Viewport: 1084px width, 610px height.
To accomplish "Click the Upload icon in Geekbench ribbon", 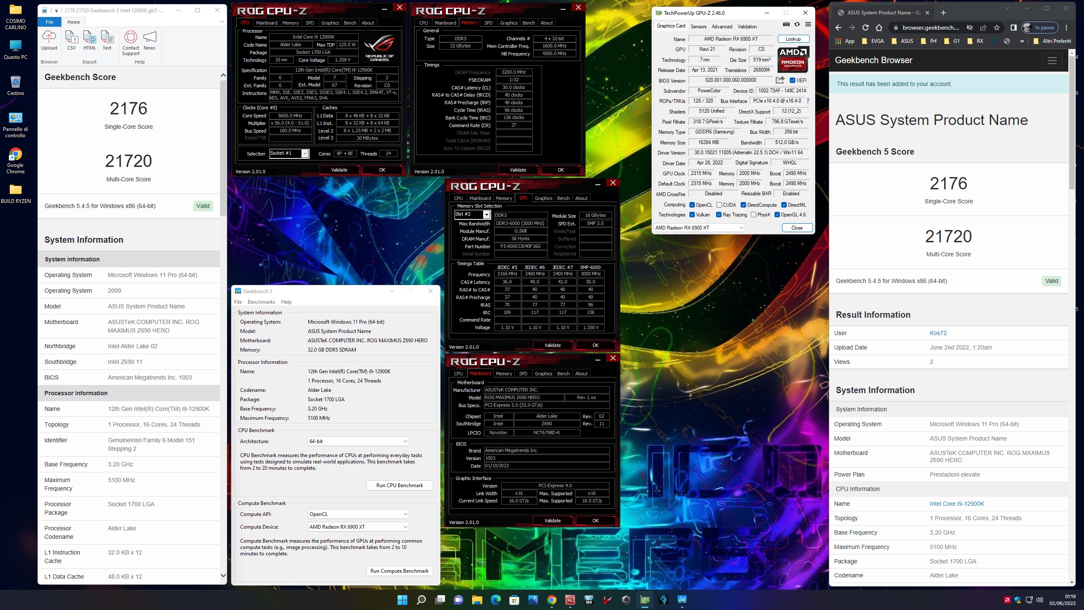I will [49, 41].
